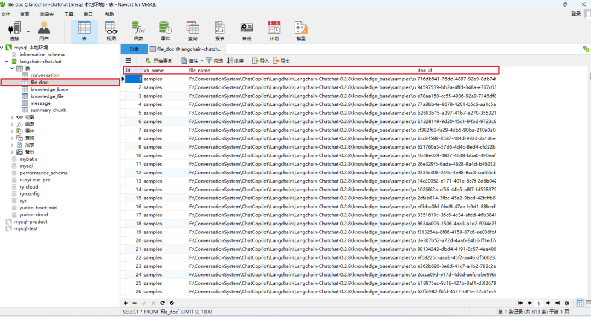Open the 查看 (View) menu
This screenshot has height=317, width=591.
click(x=25, y=14)
